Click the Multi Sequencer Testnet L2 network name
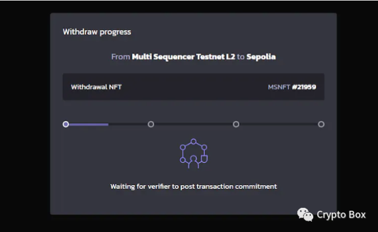378x232 pixels. [x=184, y=57]
